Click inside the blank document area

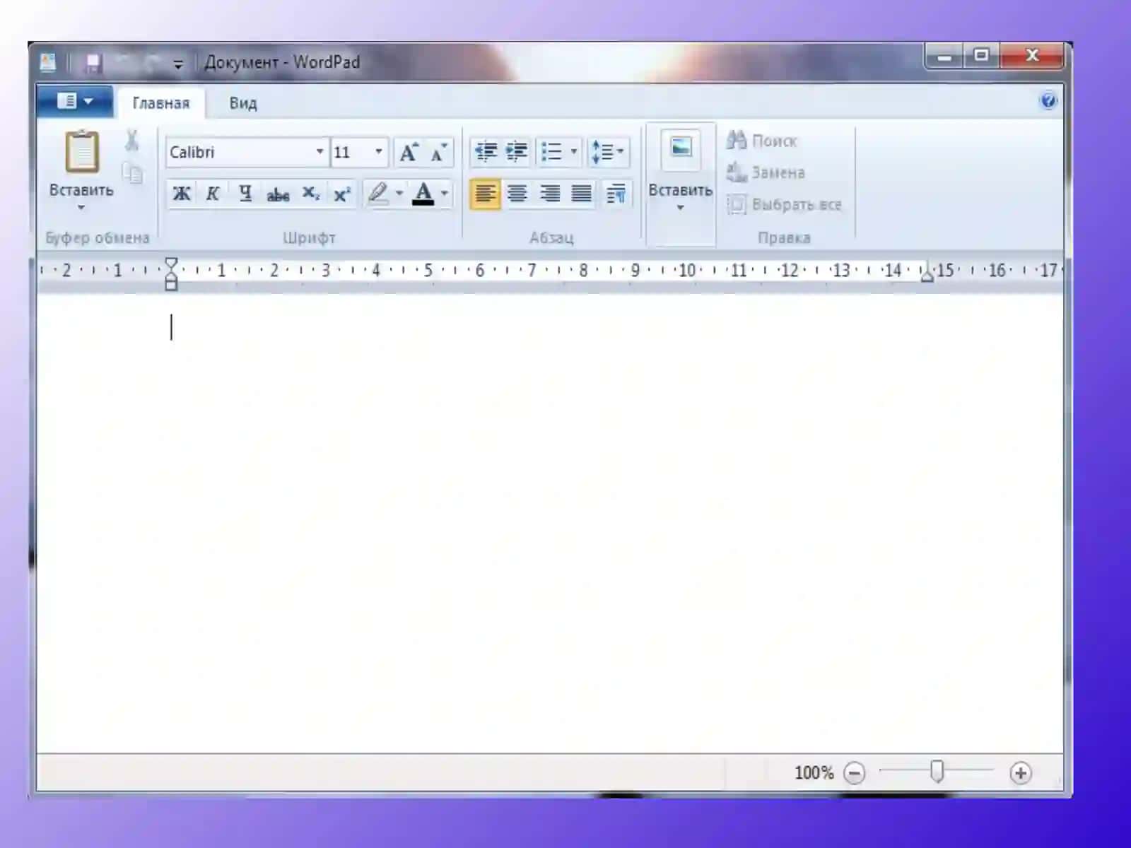coord(550,523)
